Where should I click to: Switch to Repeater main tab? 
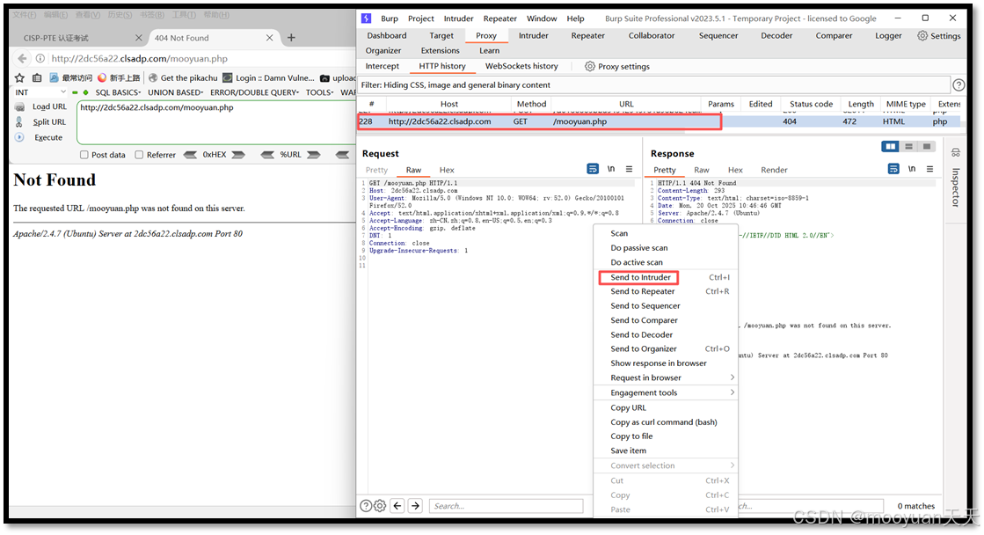pos(588,36)
